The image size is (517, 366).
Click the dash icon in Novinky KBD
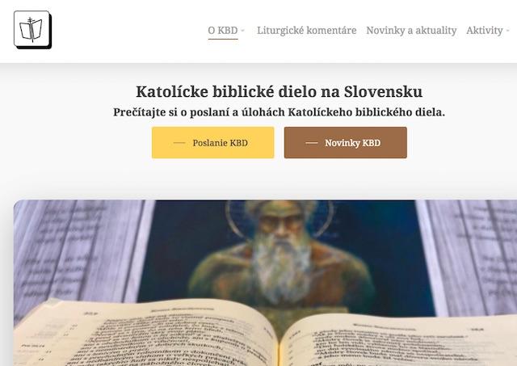point(312,143)
